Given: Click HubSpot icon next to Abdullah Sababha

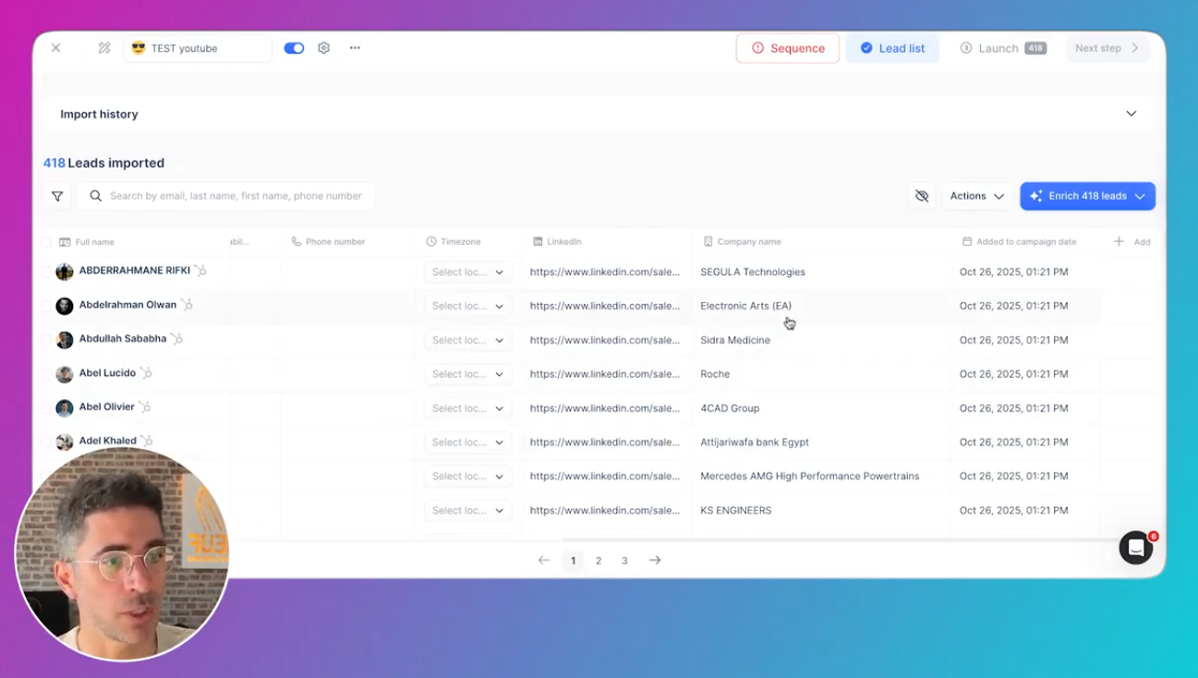Looking at the screenshot, I should (x=176, y=339).
